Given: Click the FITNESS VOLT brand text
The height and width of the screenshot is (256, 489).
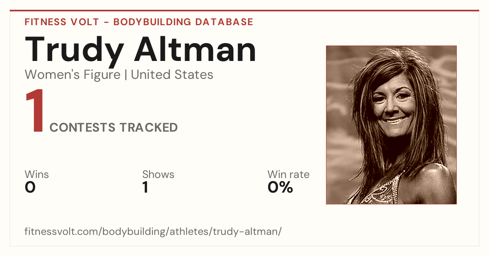Looking at the screenshot, I should [x=61, y=22].
